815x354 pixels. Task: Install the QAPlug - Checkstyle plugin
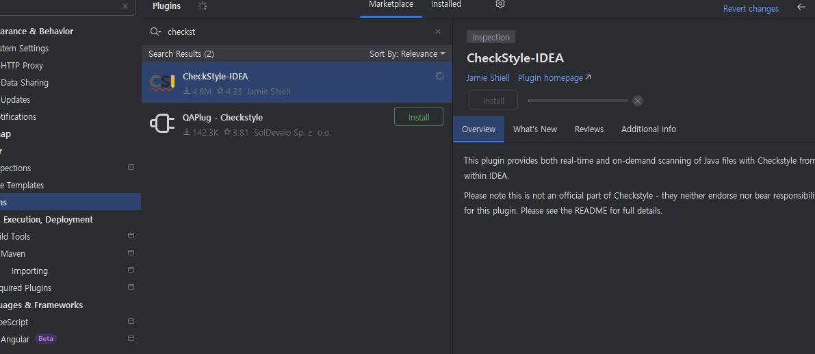click(419, 117)
